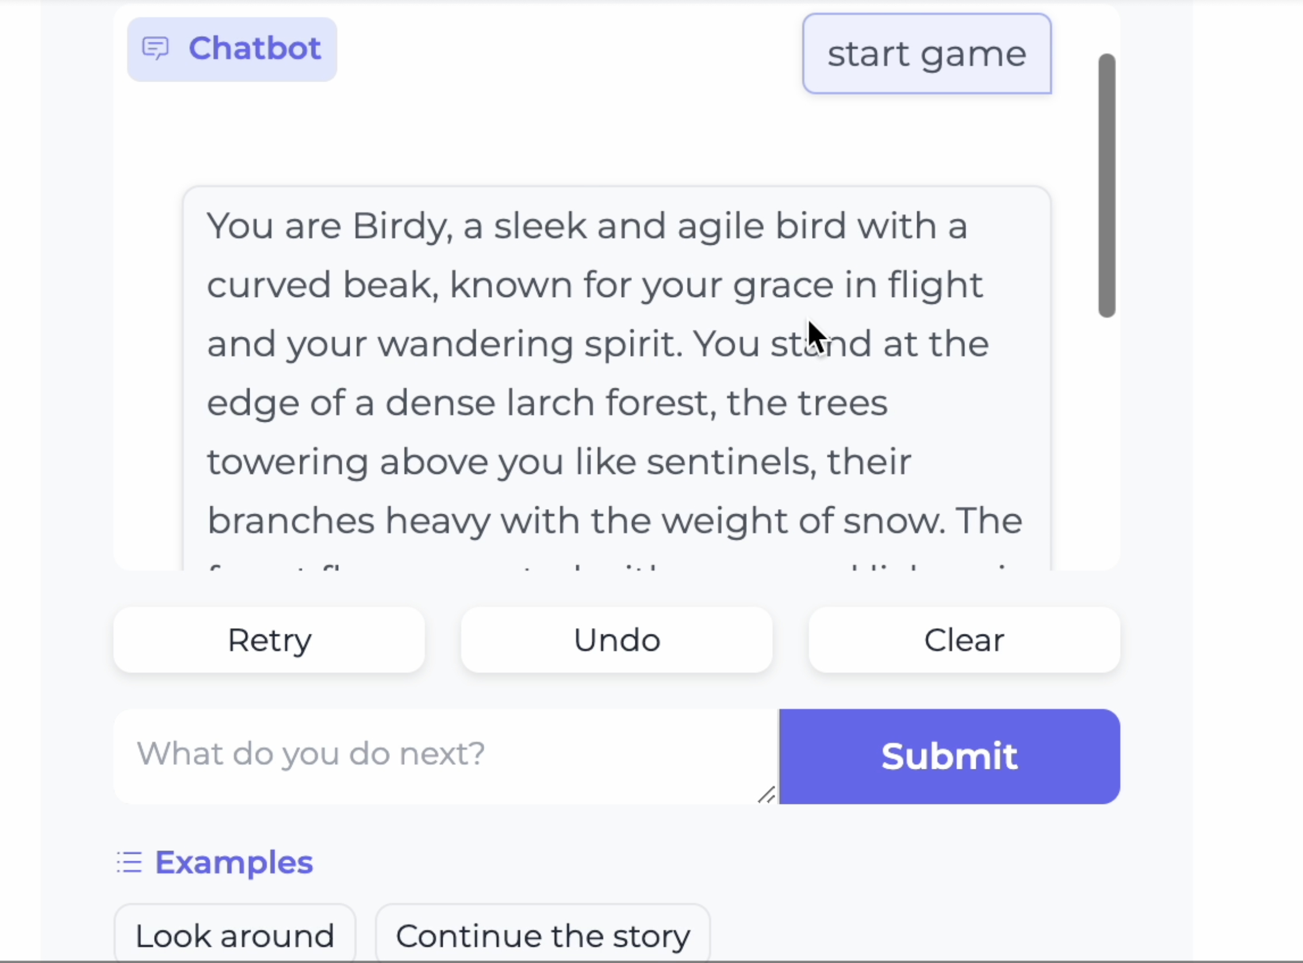Image resolution: width=1303 pixels, height=963 pixels.
Task: Submit your next action
Action: 949,756
